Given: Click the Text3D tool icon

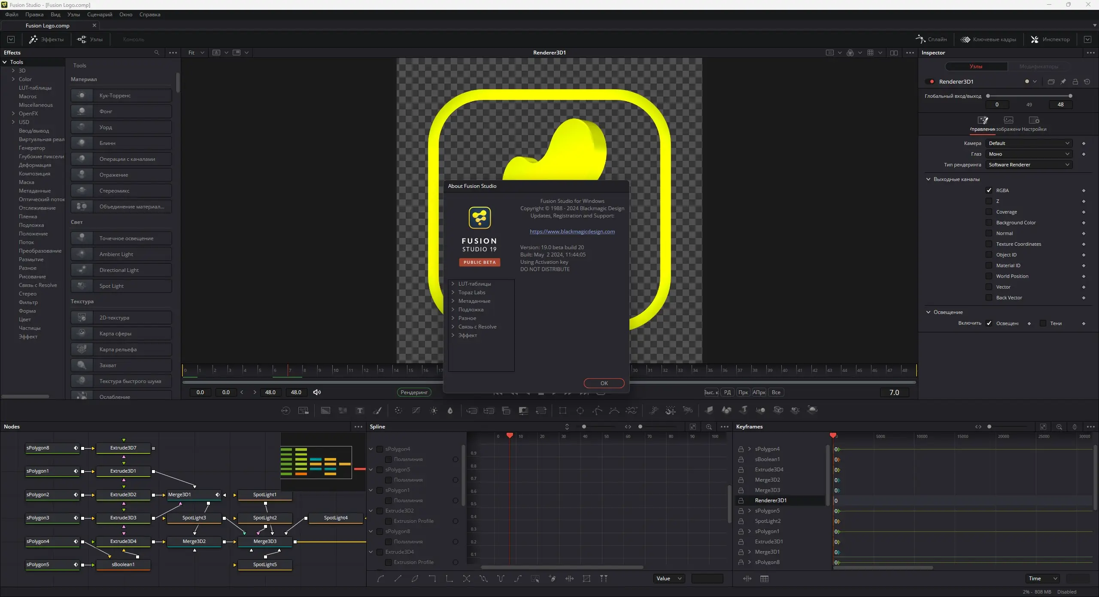Looking at the screenshot, I should point(744,410).
